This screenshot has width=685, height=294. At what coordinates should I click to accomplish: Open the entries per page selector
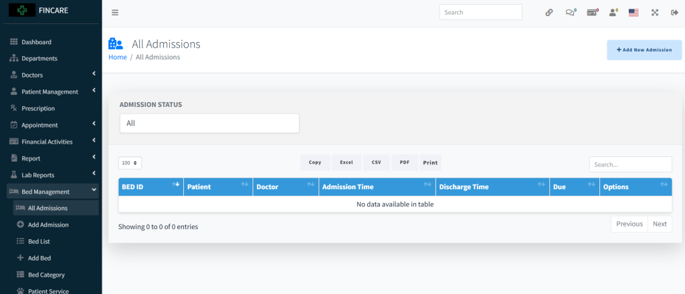[x=130, y=162]
